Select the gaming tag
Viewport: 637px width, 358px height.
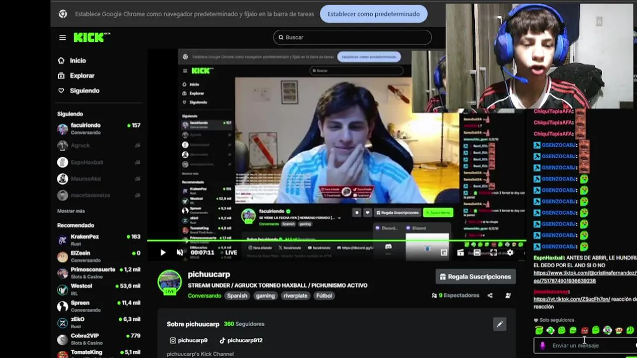coord(265,295)
